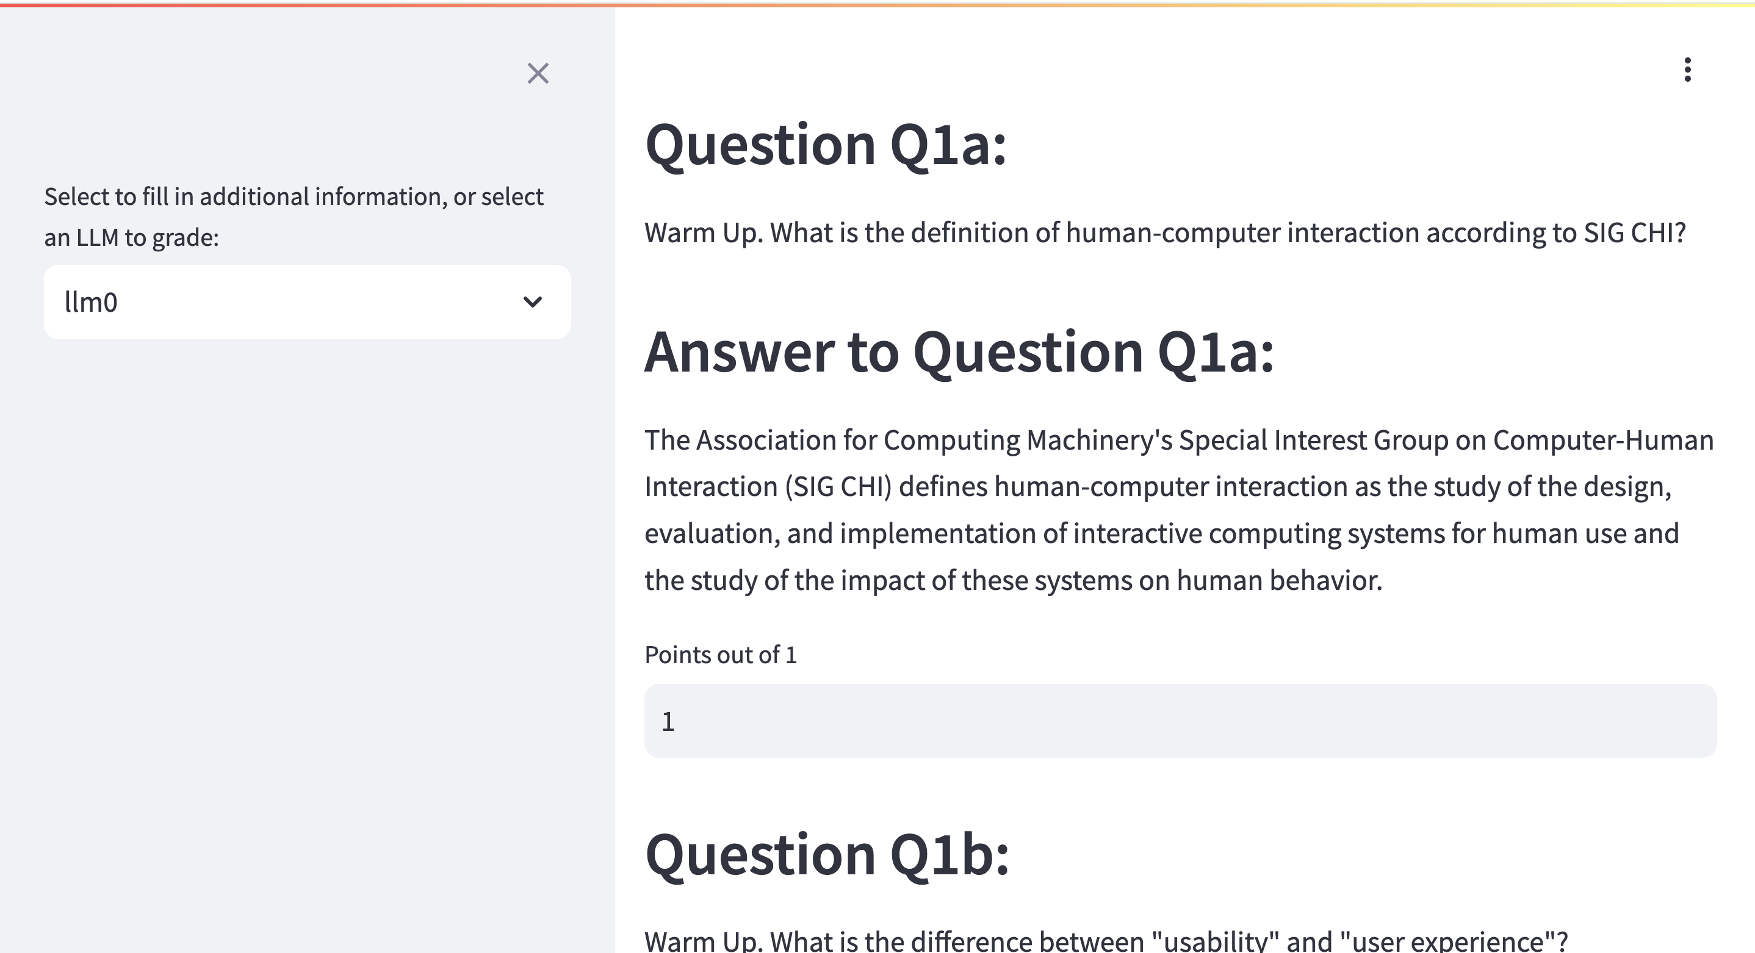Click the colored progress bar at top
The width and height of the screenshot is (1755, 953).
click(x=877, y=4)
